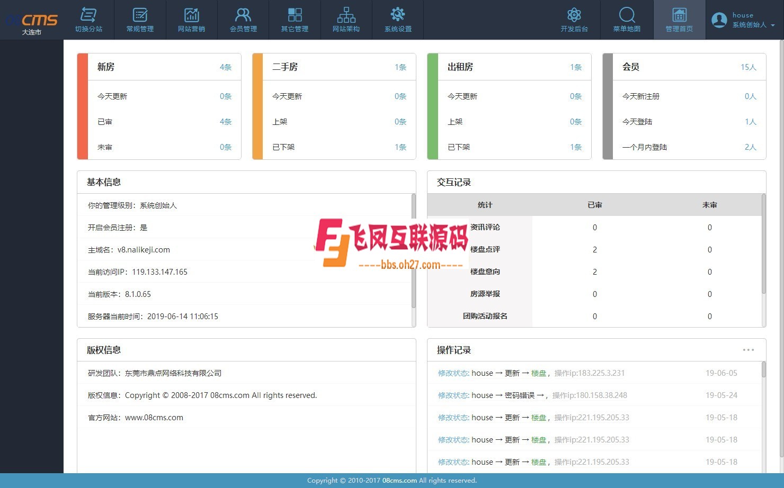Click the 团购活动报名 row label

485,316
